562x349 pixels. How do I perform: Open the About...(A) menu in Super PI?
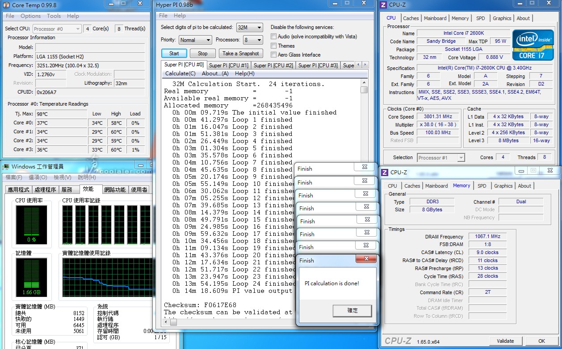coord(215,74)
